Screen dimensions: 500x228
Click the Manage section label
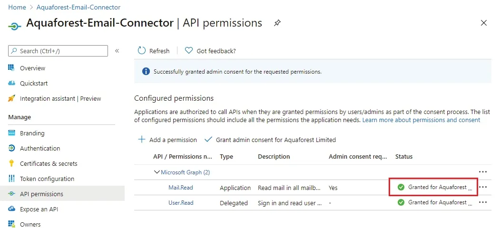coord(20,117)
